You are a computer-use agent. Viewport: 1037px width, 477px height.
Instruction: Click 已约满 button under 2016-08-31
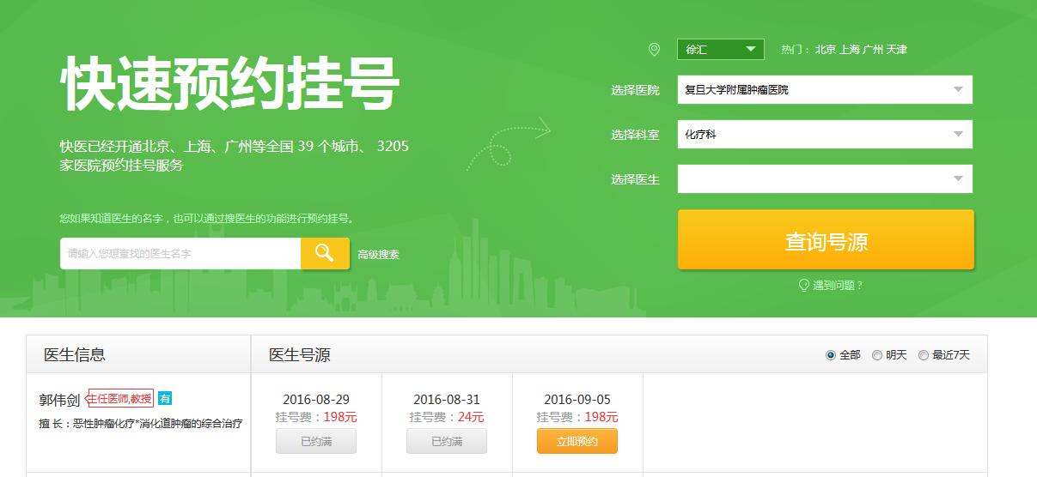447,441
